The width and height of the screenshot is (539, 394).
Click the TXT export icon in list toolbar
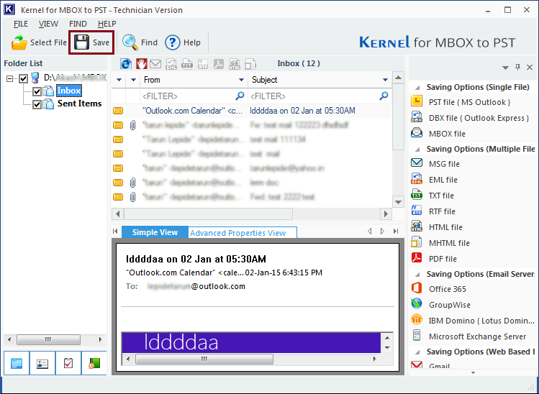coord(187,64)
